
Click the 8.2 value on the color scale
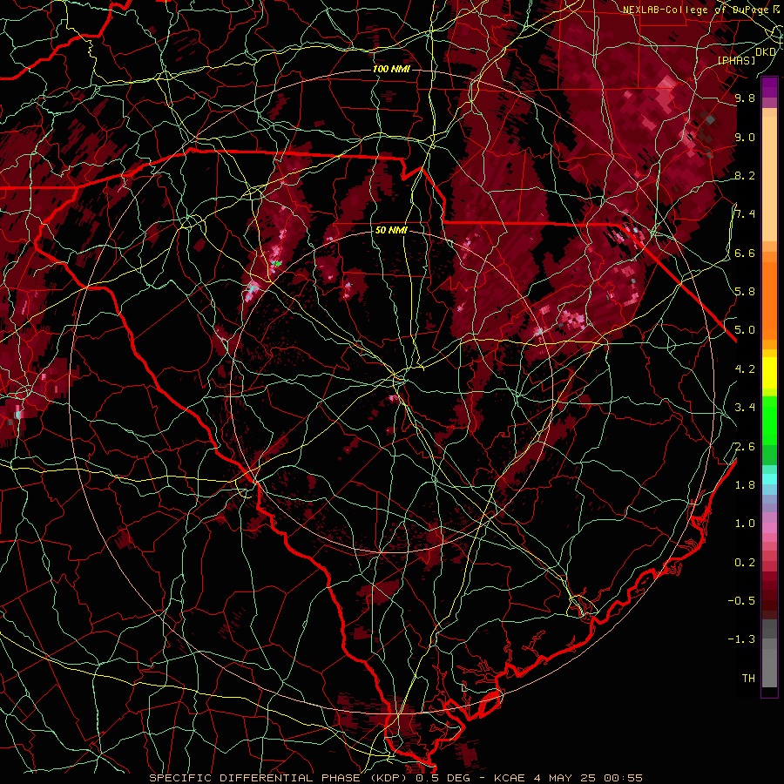coord(745,175)
